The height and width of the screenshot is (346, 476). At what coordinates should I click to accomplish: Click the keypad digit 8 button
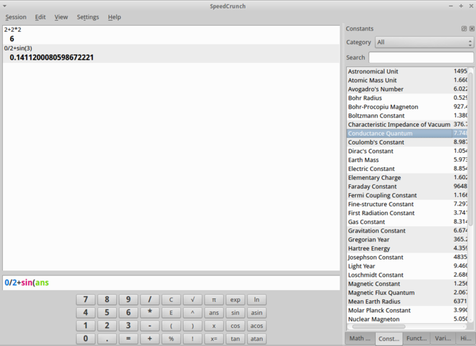(x=107, y=300)
